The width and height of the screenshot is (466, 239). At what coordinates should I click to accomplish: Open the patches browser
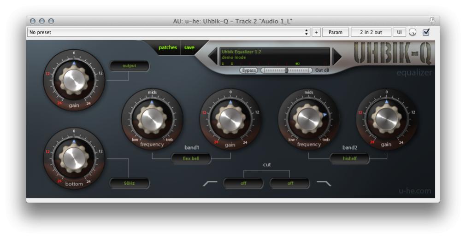point(168,47)
